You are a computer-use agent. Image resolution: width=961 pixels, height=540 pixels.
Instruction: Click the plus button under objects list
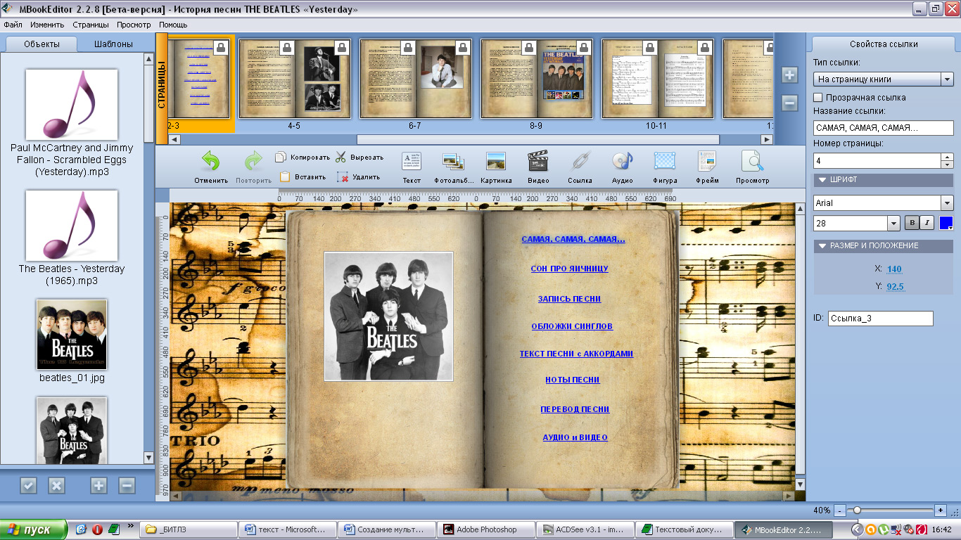tap(98, 485)
